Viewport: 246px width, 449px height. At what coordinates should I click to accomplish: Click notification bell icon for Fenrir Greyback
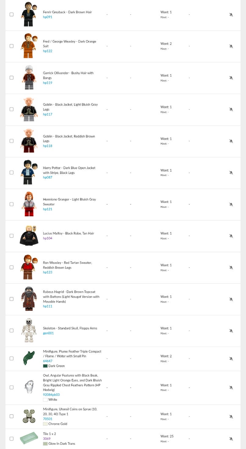point(231,15)
